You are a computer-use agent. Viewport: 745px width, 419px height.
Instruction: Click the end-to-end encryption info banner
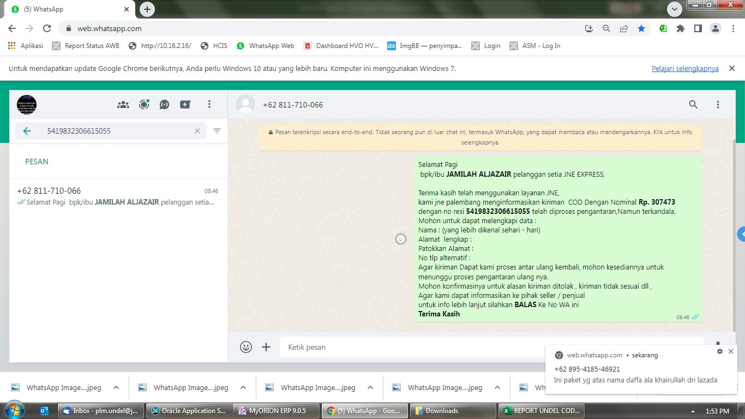pos(480,137)
